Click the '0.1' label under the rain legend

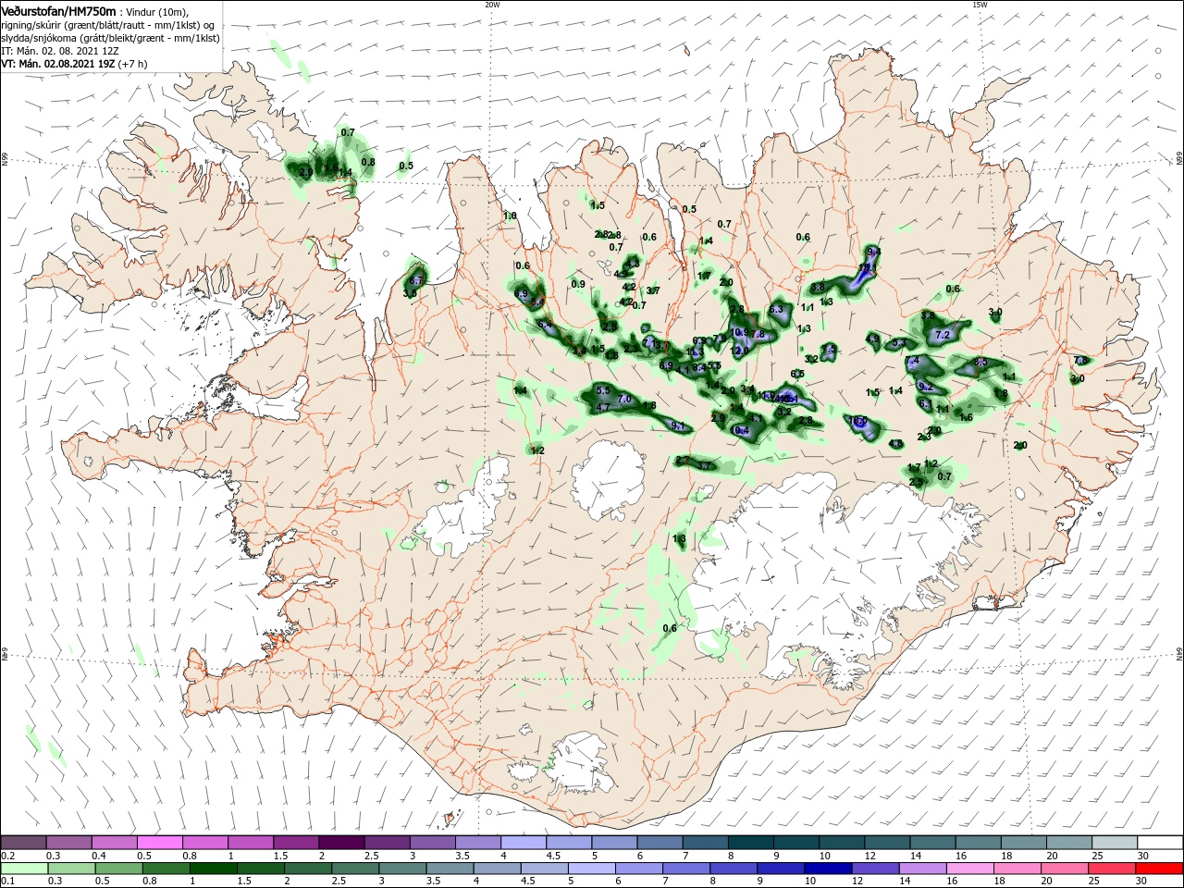7,882
